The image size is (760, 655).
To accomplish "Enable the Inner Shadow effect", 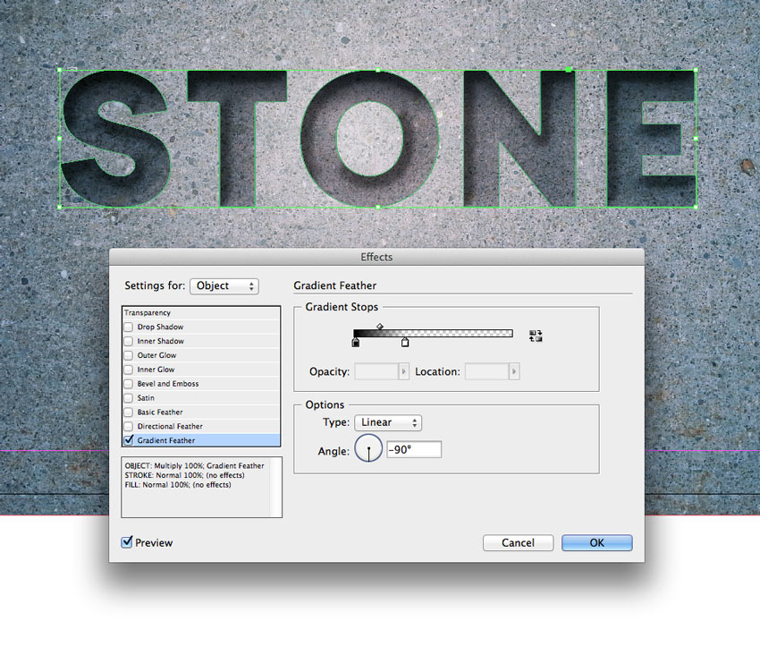I will (127, 341).
